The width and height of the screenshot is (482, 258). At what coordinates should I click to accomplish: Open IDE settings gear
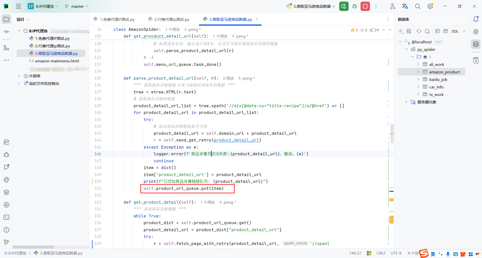tap(430, 6)
